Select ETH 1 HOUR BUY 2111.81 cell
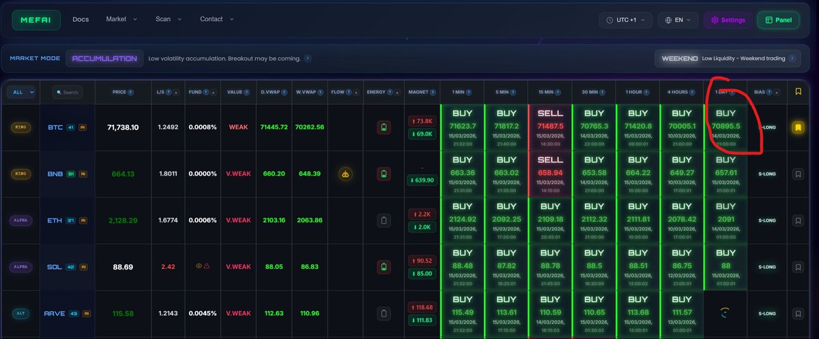Image resolution: width=819 pixels, height=339 pixels. pyautogui.click(x=638, y=221)
